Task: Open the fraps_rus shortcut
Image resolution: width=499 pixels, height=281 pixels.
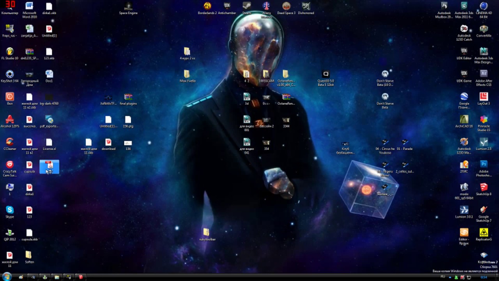Action: coord(10,30)
